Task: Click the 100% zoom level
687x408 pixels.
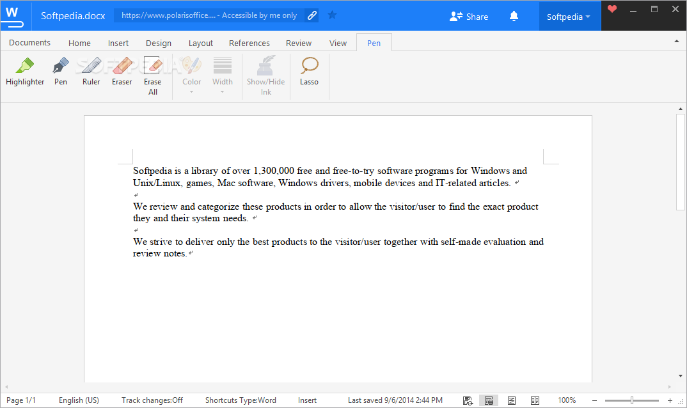Action: [567, 400]
